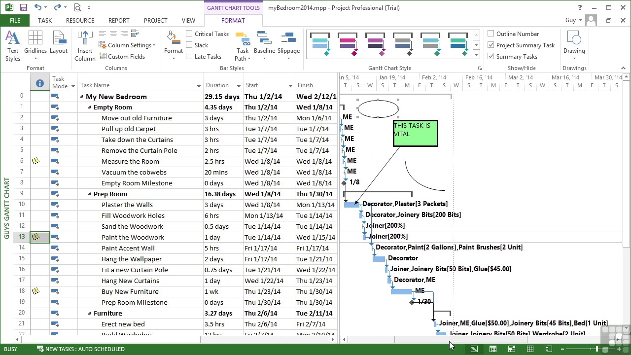This screenshot has width=631, height=355.
Task: Click the note icon on row 6
Action: click(35, 161)
